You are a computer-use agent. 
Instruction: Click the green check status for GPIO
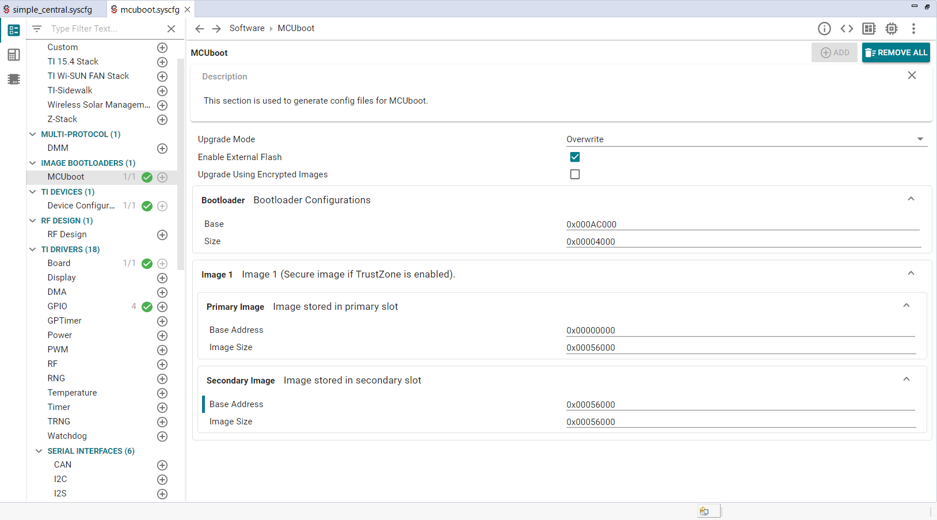click(x=147, y=307)
